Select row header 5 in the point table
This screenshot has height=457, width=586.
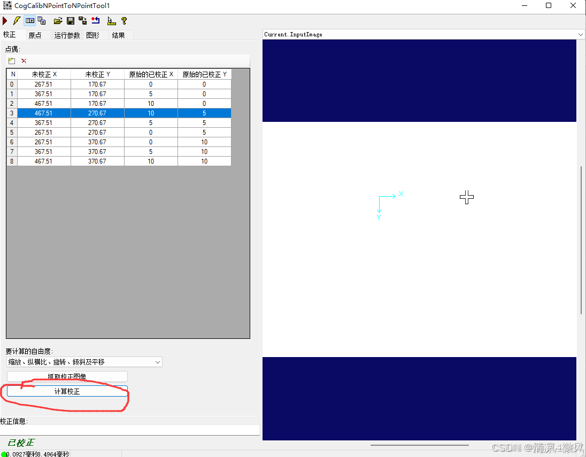(12, 132)
